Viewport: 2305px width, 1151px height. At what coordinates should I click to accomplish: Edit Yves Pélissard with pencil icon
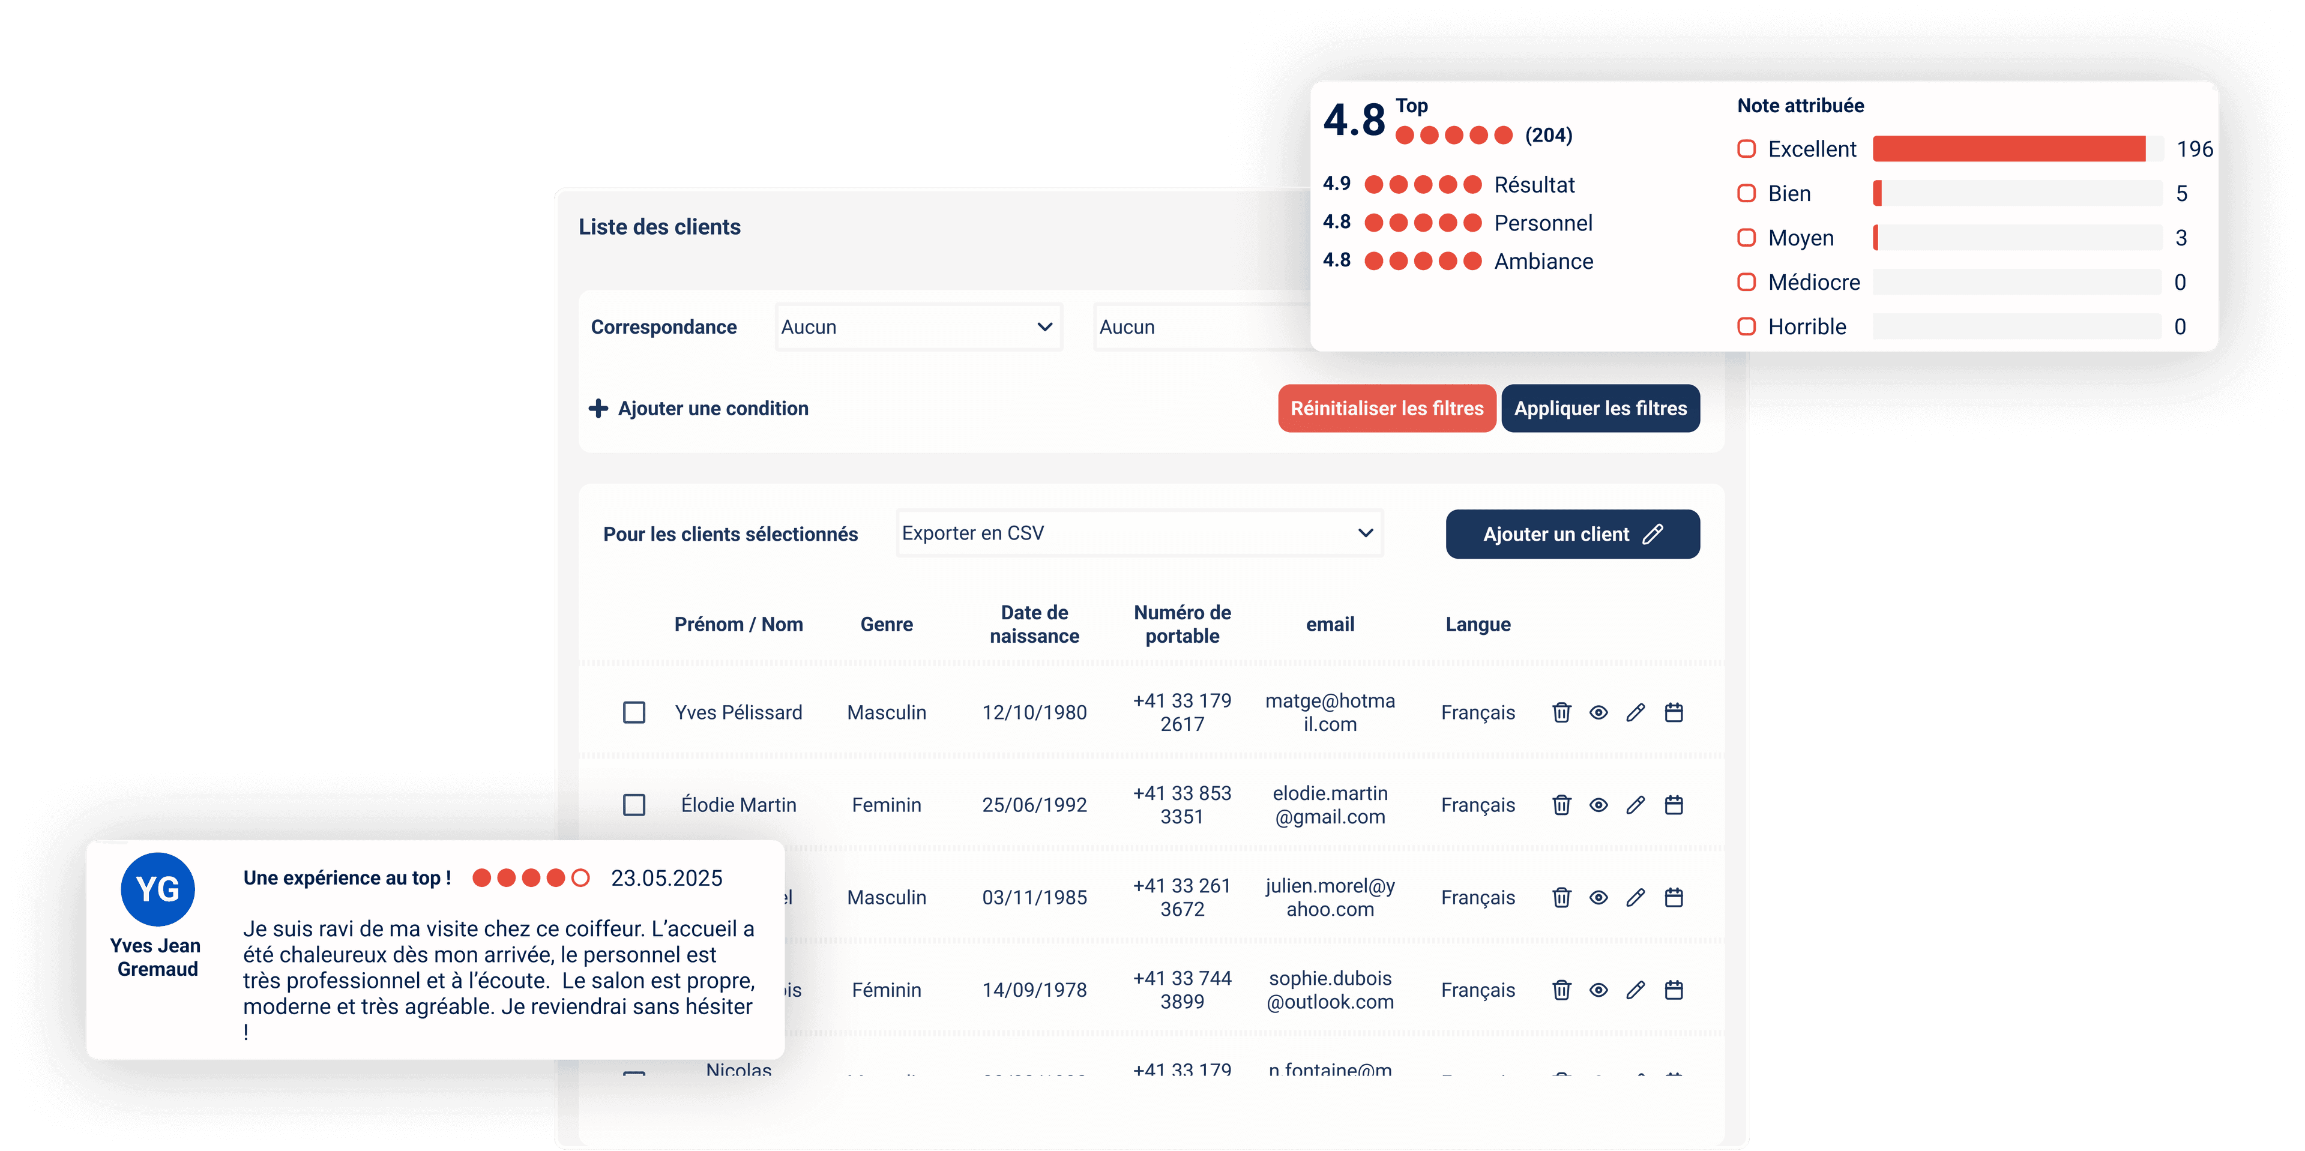(1636, 712)
